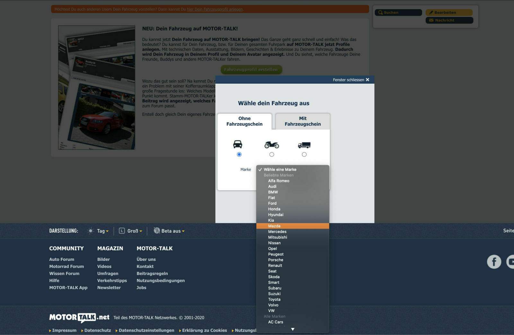Select Subaru from brand list
514x335 pixels.
[293, 288]
